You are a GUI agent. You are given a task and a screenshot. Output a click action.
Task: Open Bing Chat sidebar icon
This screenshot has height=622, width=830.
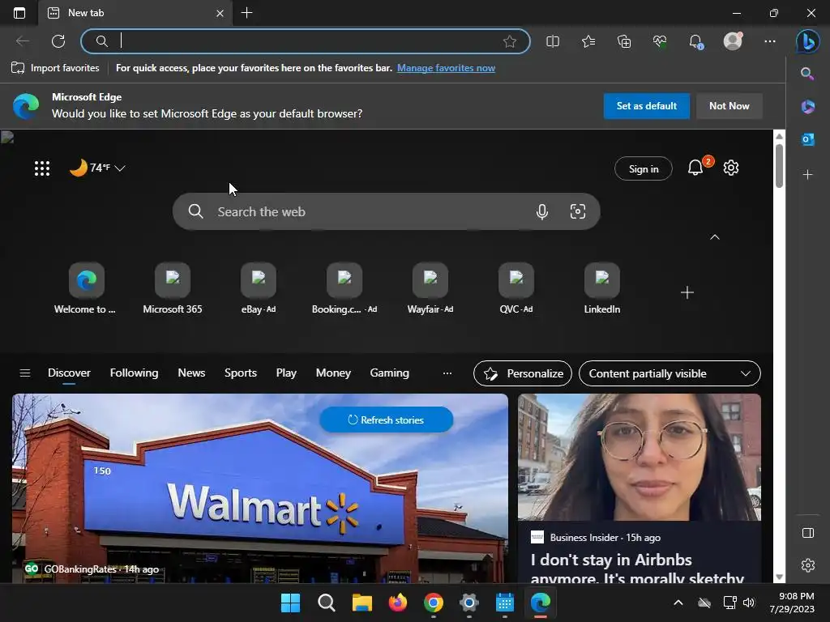[808, 41]
